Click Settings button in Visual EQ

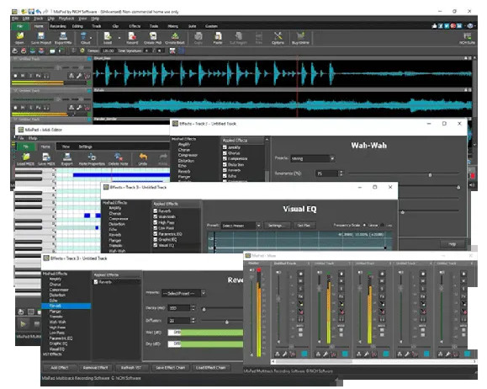277,226
